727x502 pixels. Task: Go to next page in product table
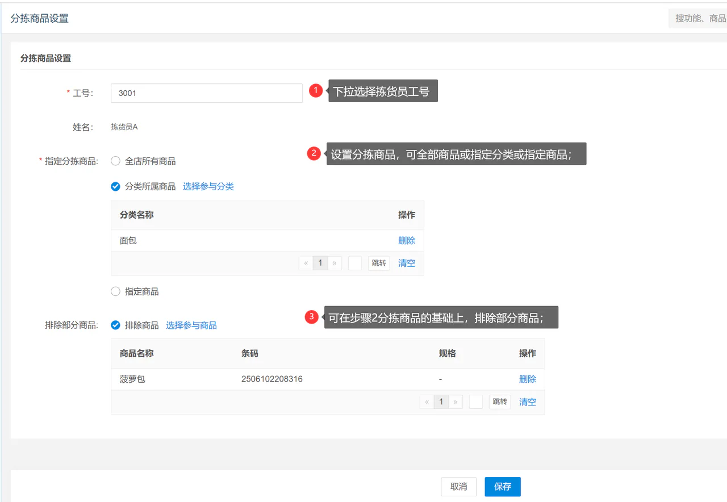[x=456, y=401]
